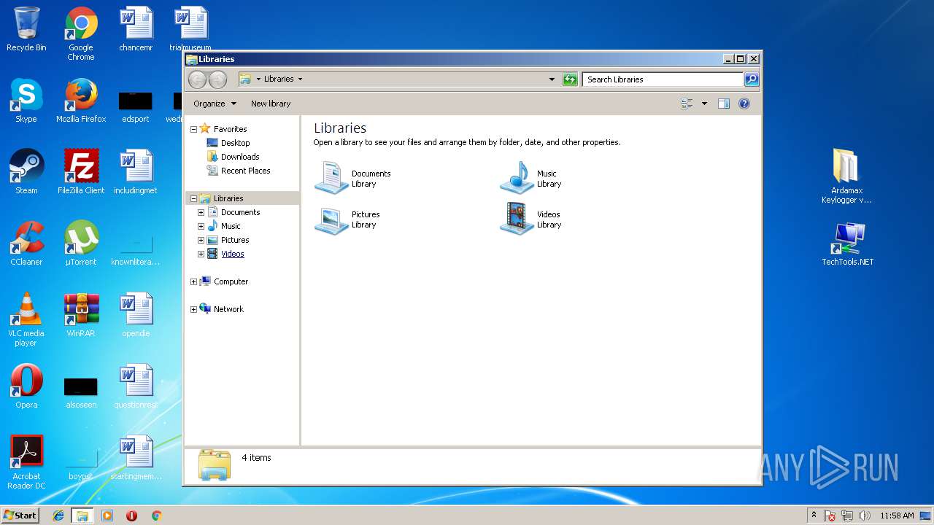This screenshot has width=934, height=525.
Task: Launch Acrobat Reader DC shortcut
Action: tap(26, 462)
